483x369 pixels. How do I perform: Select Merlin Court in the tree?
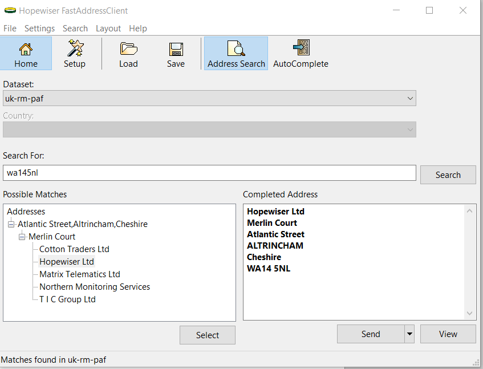coord(52,237)
